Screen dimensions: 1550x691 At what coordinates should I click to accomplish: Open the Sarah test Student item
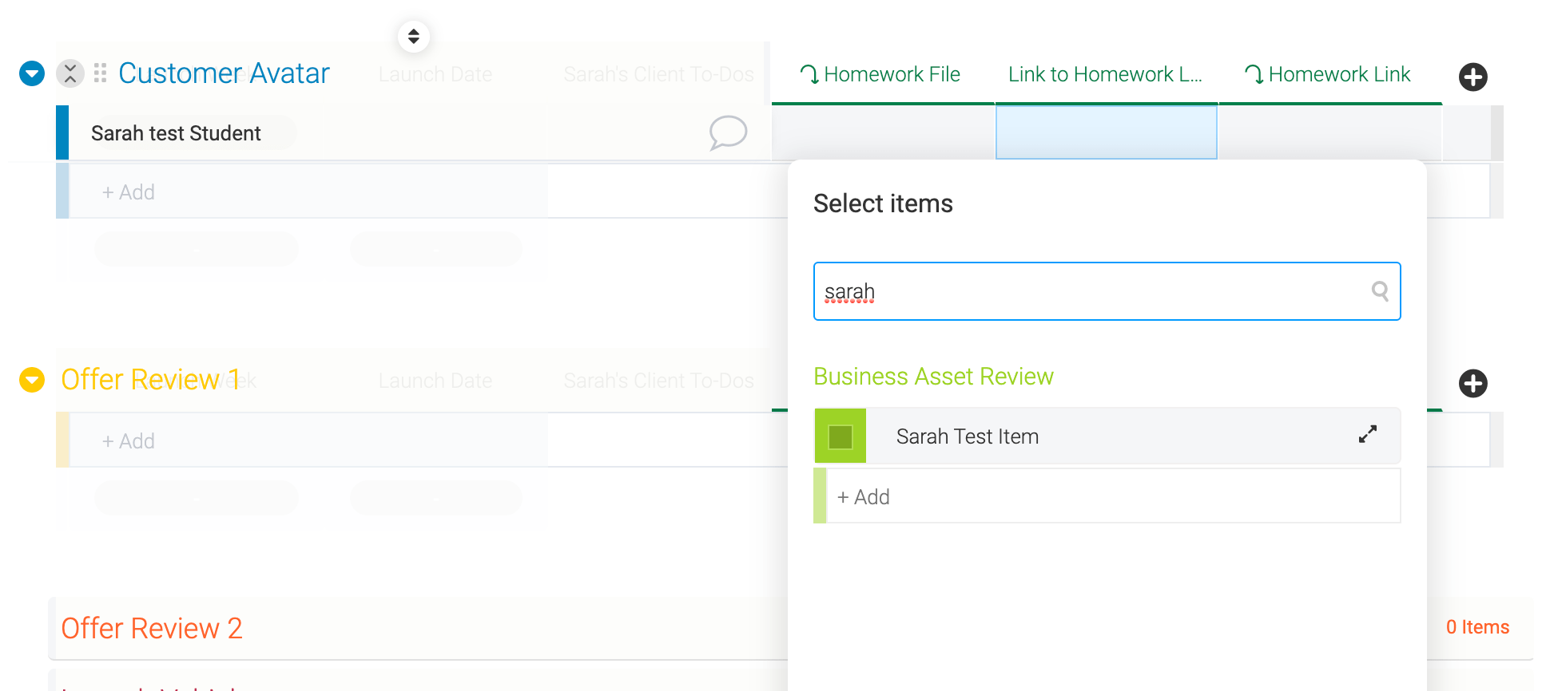176,133
